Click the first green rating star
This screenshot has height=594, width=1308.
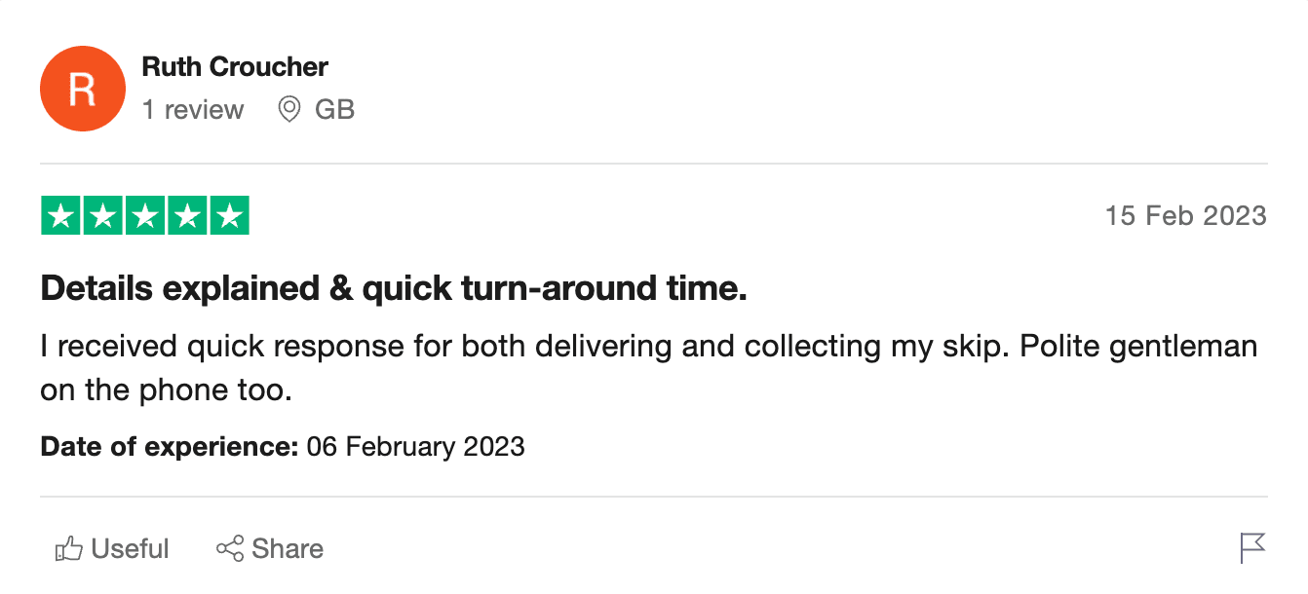pos(61,216)
